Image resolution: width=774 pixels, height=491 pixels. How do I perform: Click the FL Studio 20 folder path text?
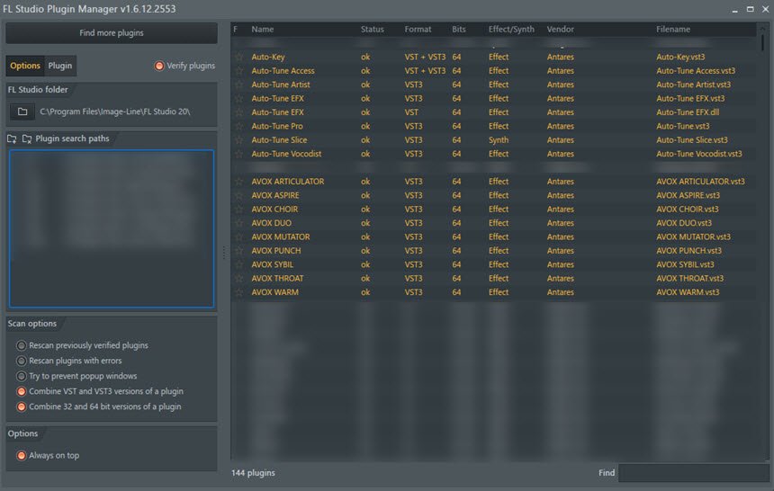(x=115, y=112)
